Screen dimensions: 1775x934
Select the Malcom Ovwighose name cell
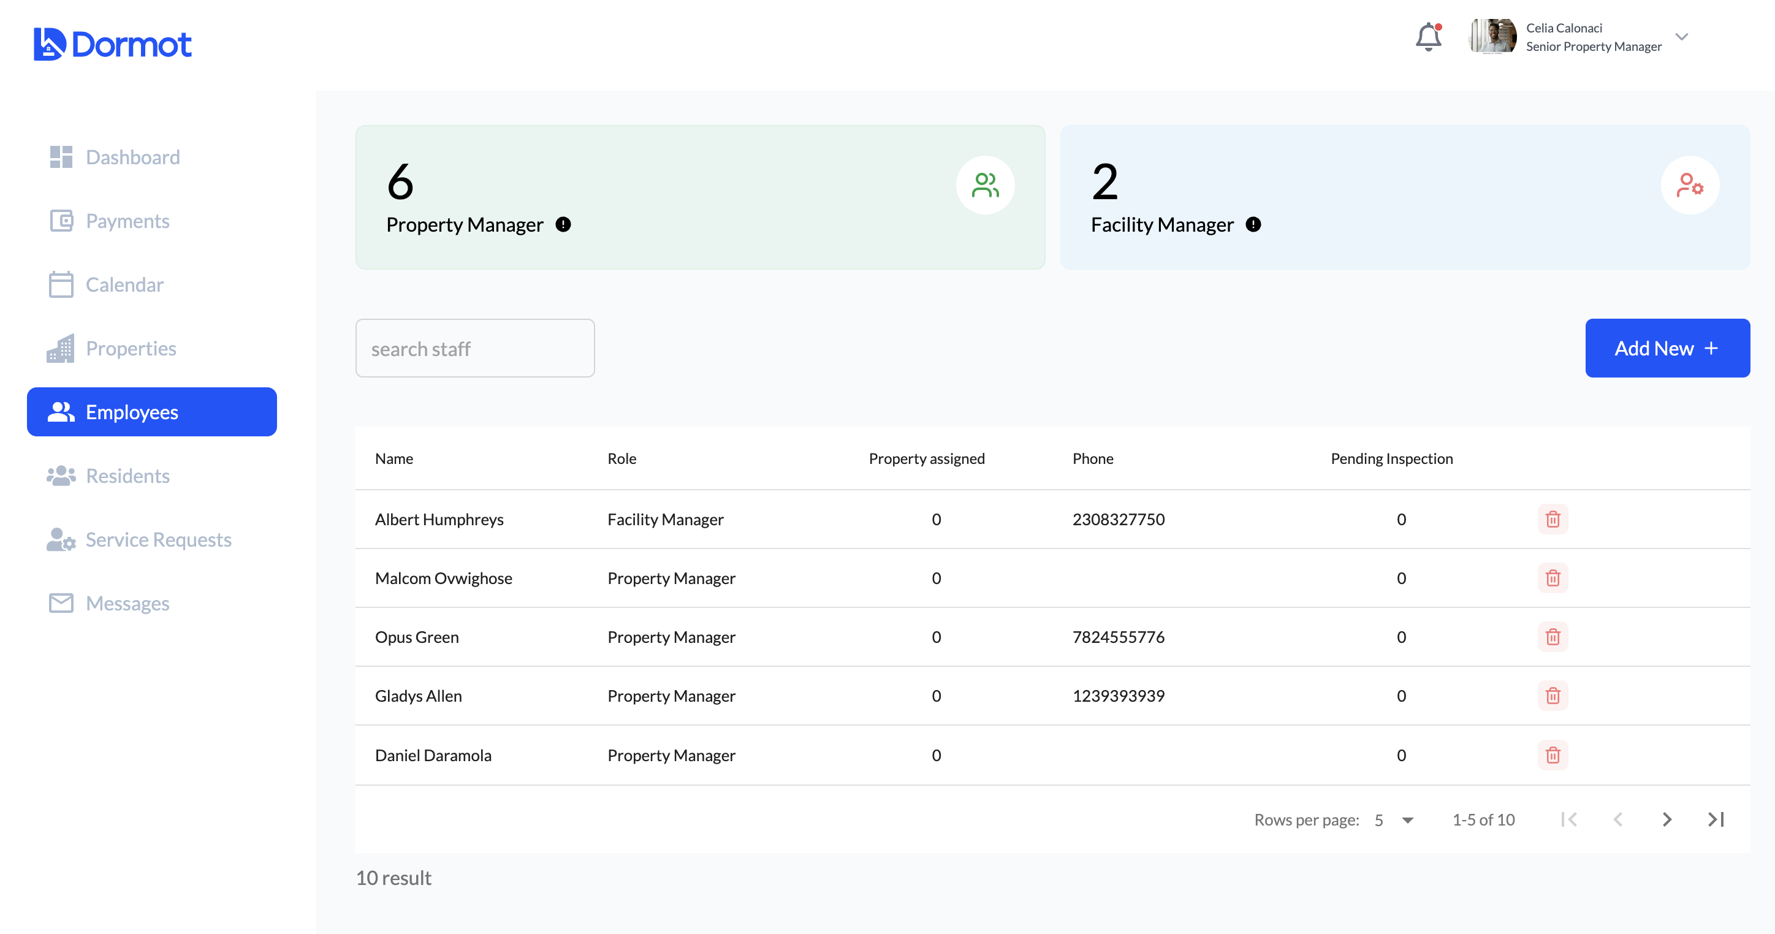[444, 578]
